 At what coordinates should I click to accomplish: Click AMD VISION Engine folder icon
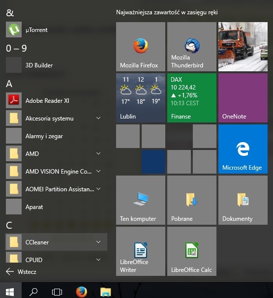click(x=14, y=171)
